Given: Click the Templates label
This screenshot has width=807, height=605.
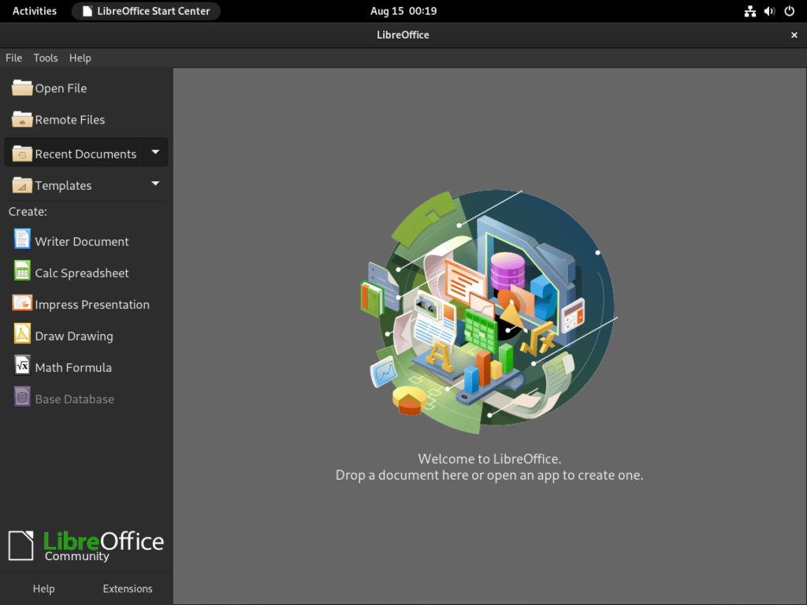Looking at the screenshot, I should [x=63, y=186].
